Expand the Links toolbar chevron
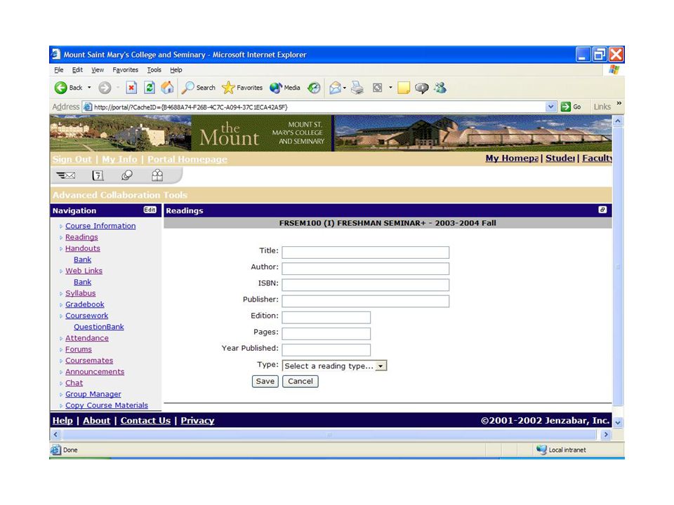The height and width of the screenshot is (505, 674). pos(619,103)
